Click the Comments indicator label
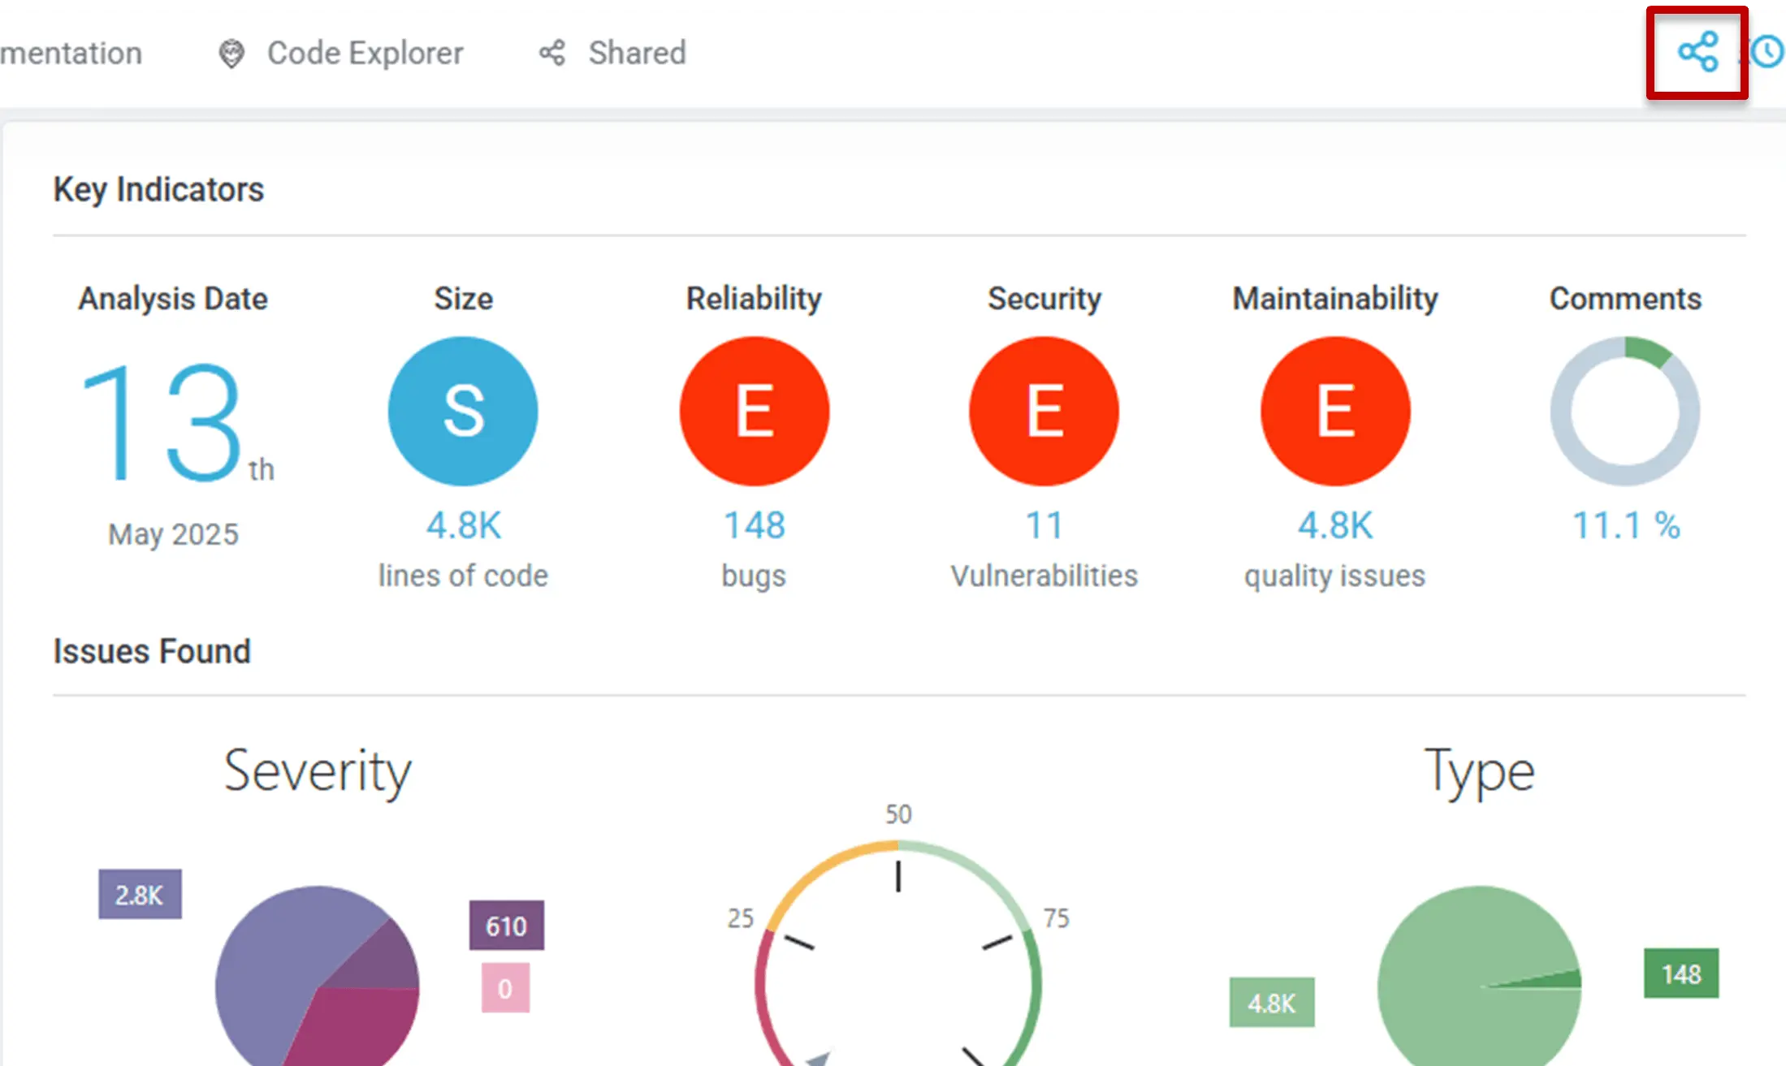 1626,299
